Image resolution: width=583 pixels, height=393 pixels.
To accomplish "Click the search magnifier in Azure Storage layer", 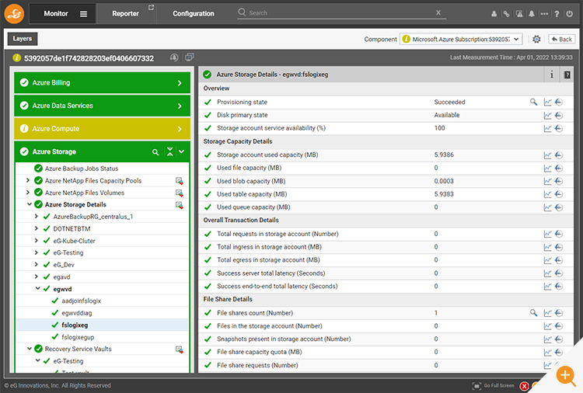I will (155, 152).
